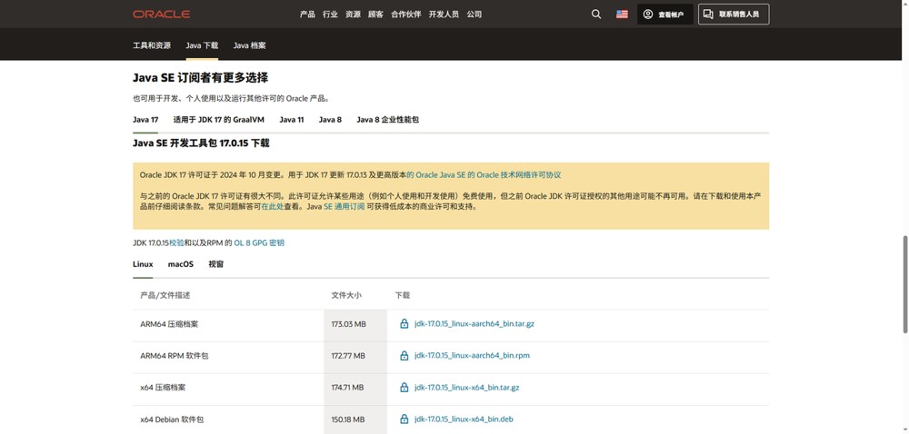The width and height of the screenshot is (909, 434).
Task: Click the lock icon for aarch64 rpm
Action: (x=405, y=355)
